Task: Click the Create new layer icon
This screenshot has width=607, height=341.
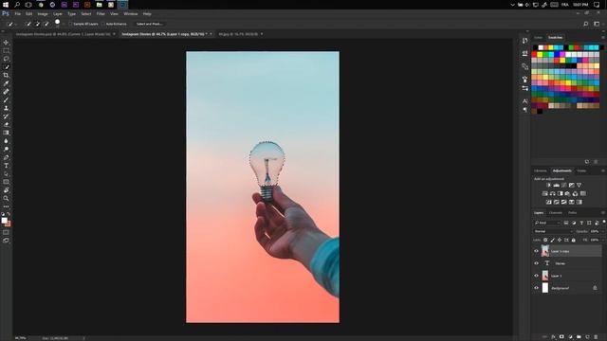Action: tap(587, 337)
